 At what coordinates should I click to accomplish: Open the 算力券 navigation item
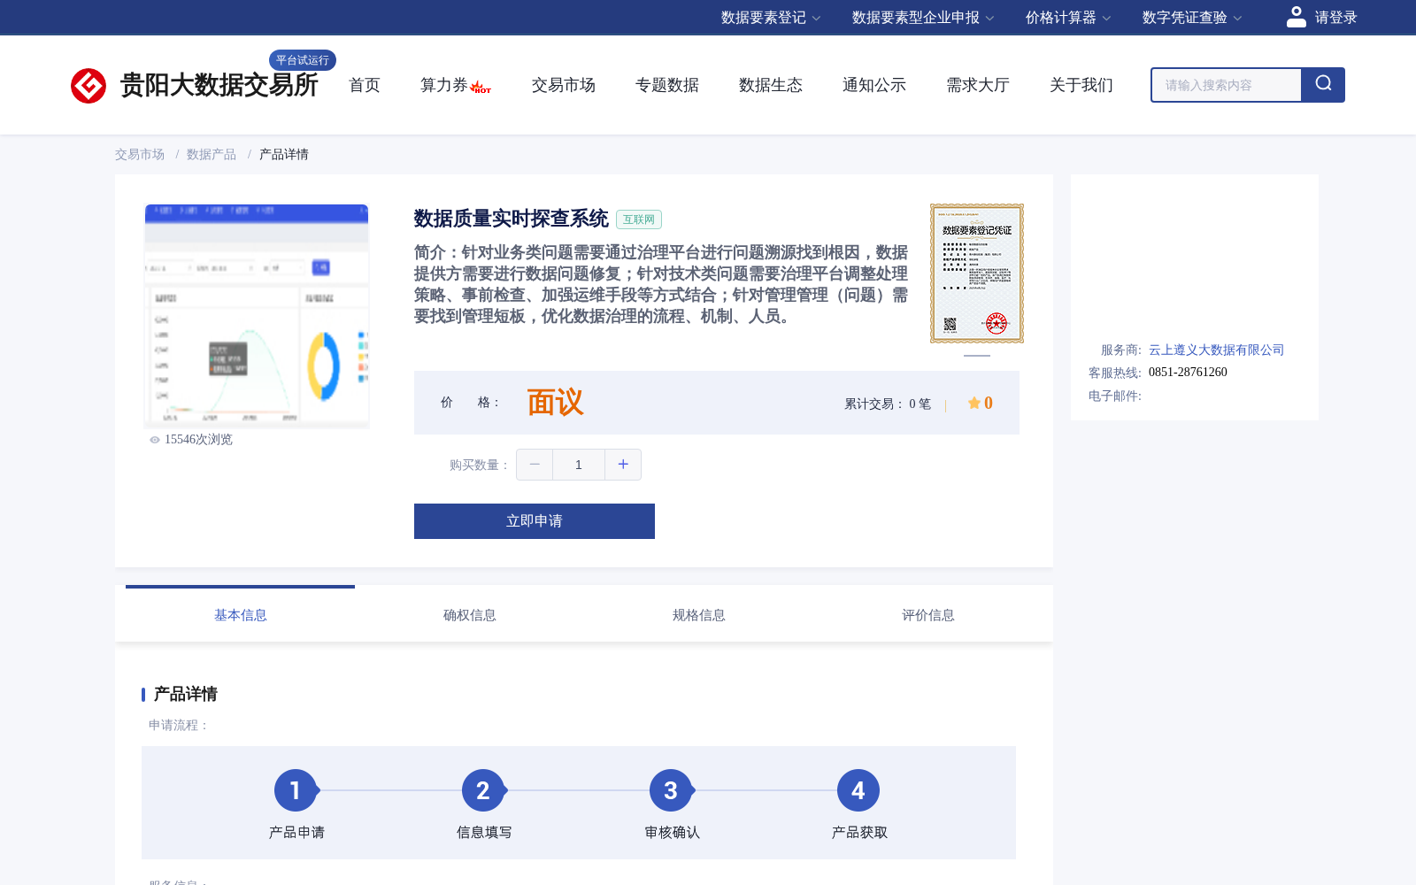pyautogui.click(x=443, y=85)
